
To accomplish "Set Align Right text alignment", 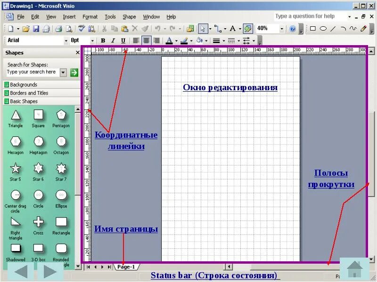I will (x=156, y=40).
